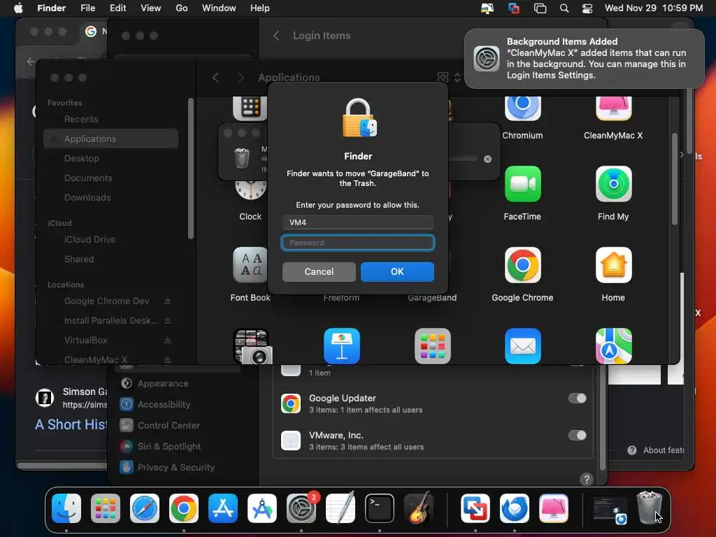Open CleanMyMac X from the Dock
Viewport: 716px width, 537px height.
[x=554, y=508]
